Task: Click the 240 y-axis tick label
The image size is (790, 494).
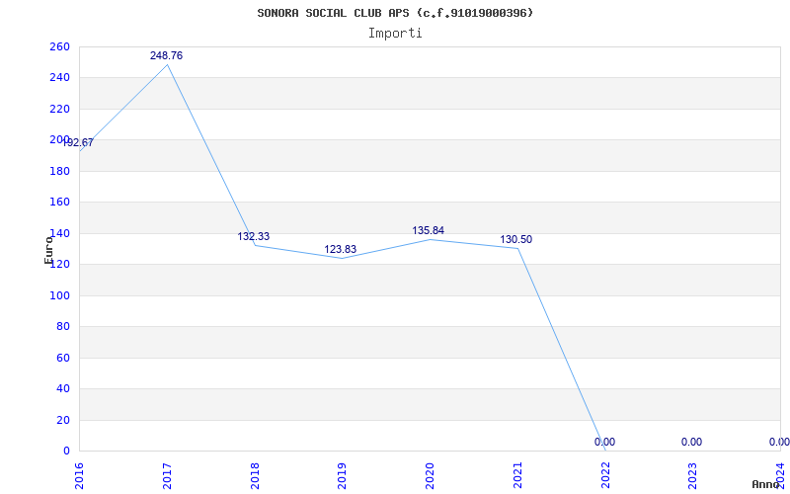Action: (59, 78)
